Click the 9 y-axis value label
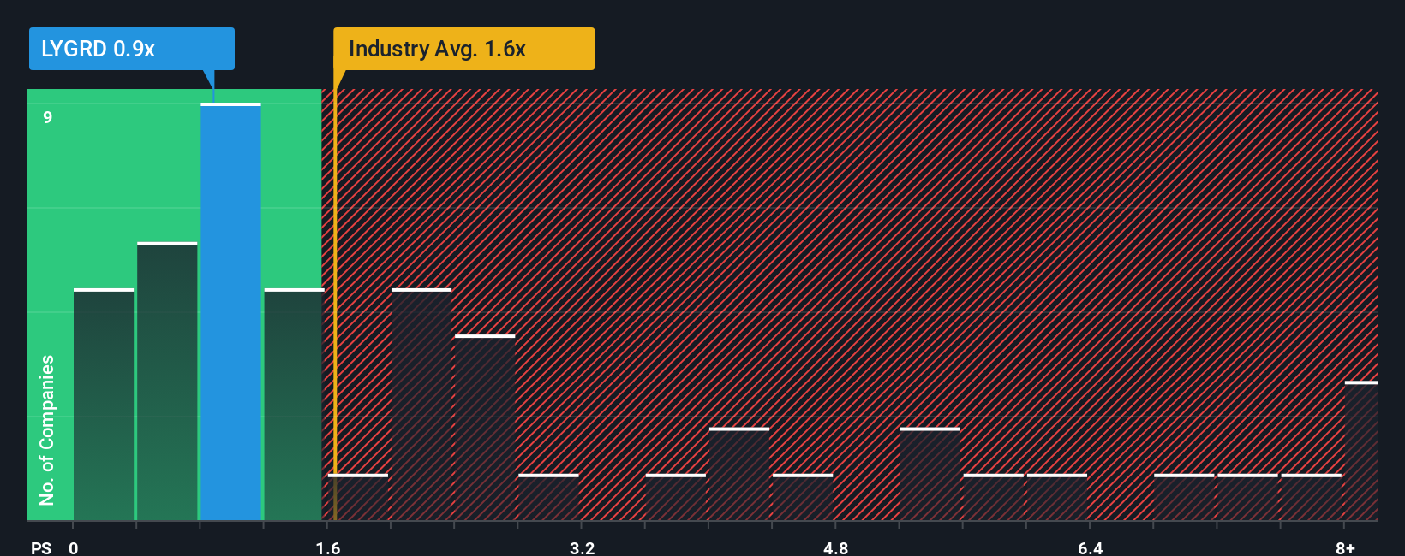This screenshot has height=556, width=1405. 48,117
